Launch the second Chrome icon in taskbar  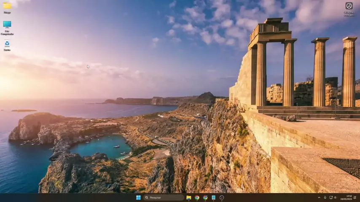205,197
